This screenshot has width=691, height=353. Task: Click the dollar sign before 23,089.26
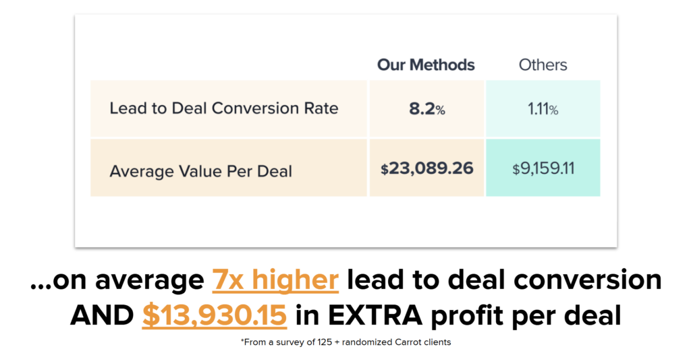pos(384,170)
